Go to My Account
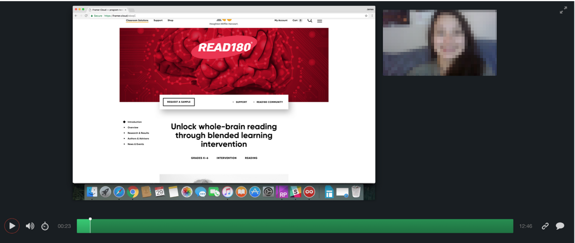Viewport: 575px width, 243px height. tap(281, 20)
